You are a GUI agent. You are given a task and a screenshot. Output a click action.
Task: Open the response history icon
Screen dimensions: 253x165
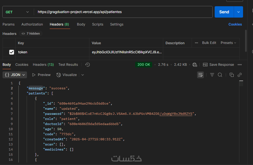pyautogui.click(x=87, y=65)
